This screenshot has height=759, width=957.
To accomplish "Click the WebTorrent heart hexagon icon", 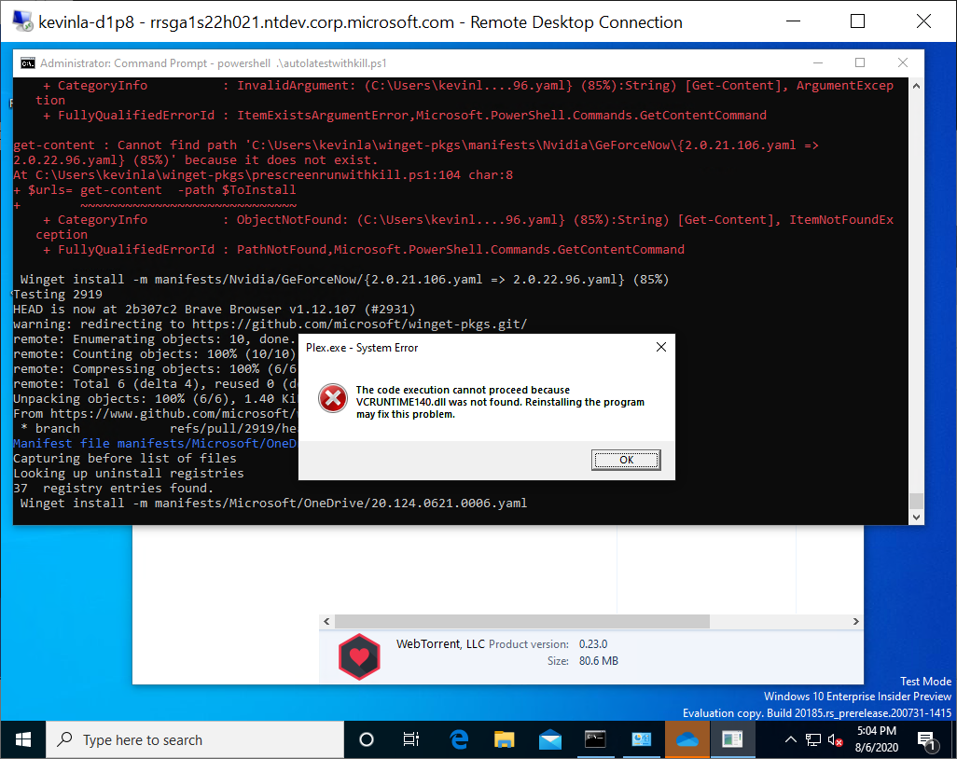I will click(359, 656).
